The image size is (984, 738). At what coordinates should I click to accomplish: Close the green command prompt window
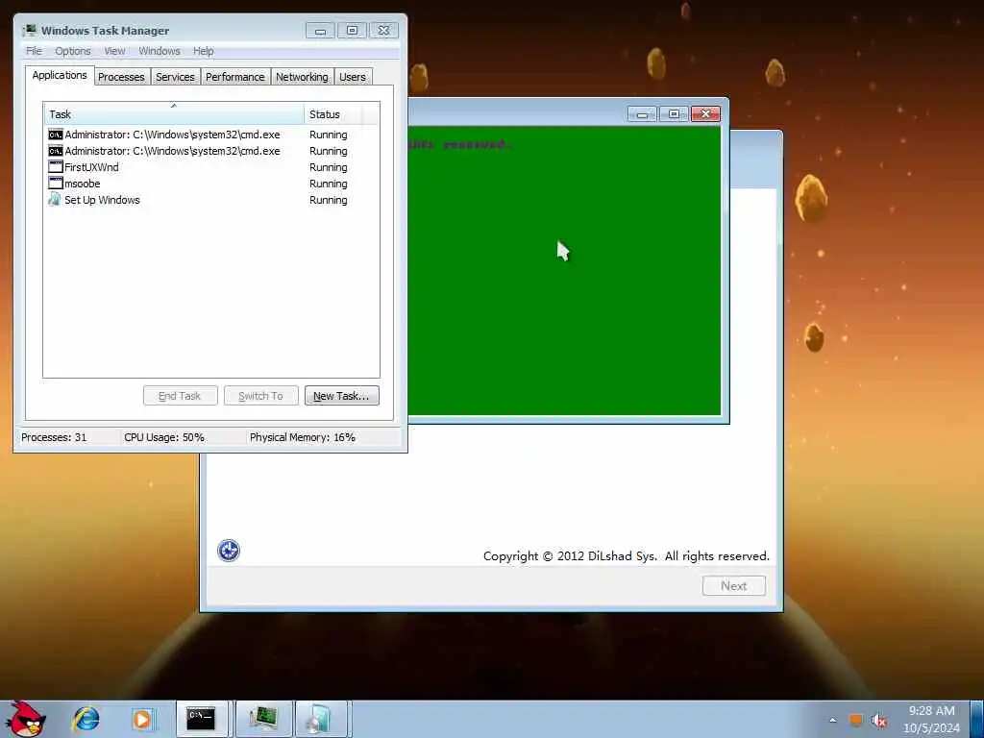coord(705,114)
